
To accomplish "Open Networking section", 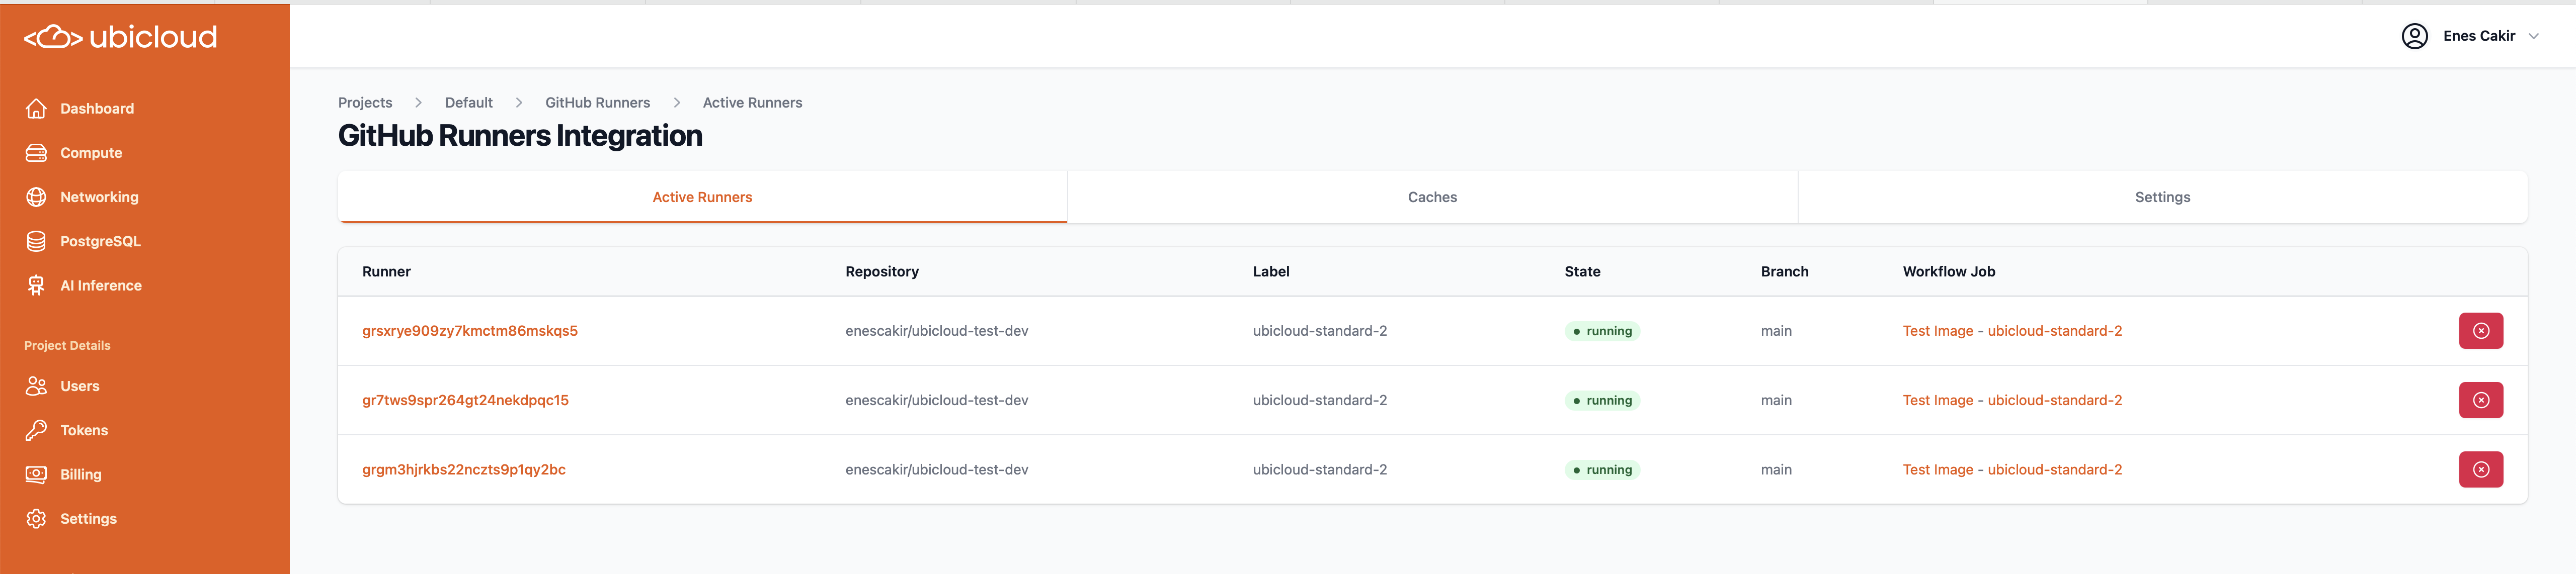I will (x=99, y=197).
